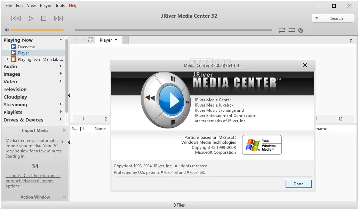Image resolution: width=359 pixels, height=210 pixels.
Task: Navigate back with the left arrow
Action: click(x=77, y=40)
